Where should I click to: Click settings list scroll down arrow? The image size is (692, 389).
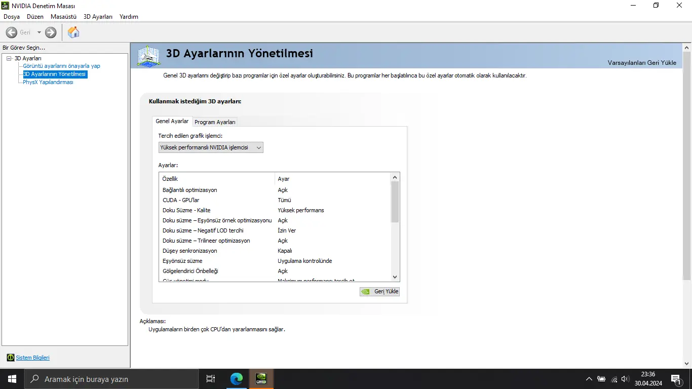tap(395, 277)
